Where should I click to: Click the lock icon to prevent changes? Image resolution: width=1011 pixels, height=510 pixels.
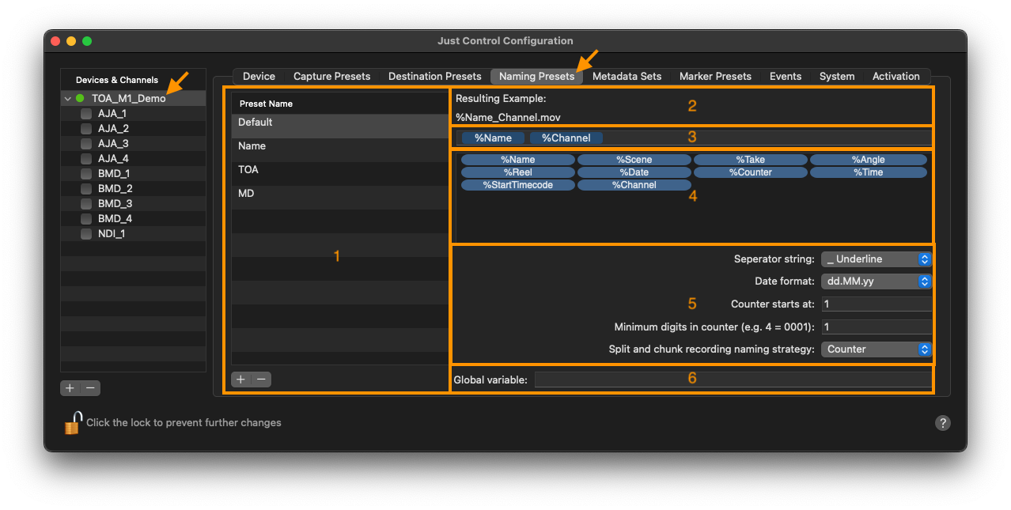(x=73, y=423)
